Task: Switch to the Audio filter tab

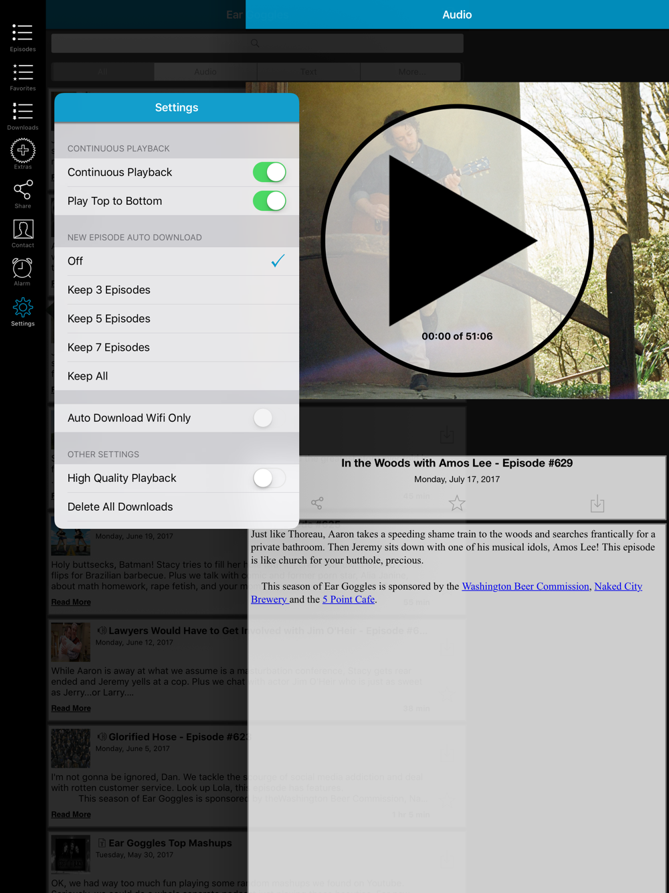Action: (x=205, y=72)
